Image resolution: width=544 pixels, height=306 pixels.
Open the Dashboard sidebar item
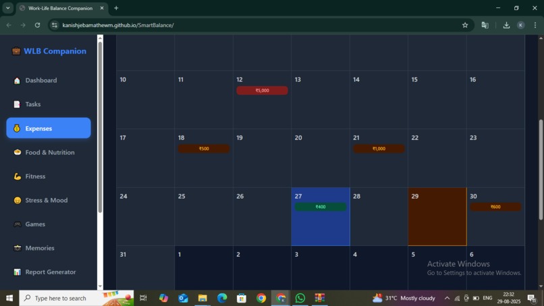(49, 80)
